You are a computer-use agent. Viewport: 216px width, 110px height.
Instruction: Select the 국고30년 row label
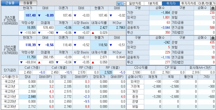(x=10, y=106)
